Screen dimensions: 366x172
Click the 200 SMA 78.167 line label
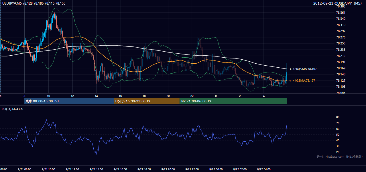pyautogui.click(x=303, y=69)
